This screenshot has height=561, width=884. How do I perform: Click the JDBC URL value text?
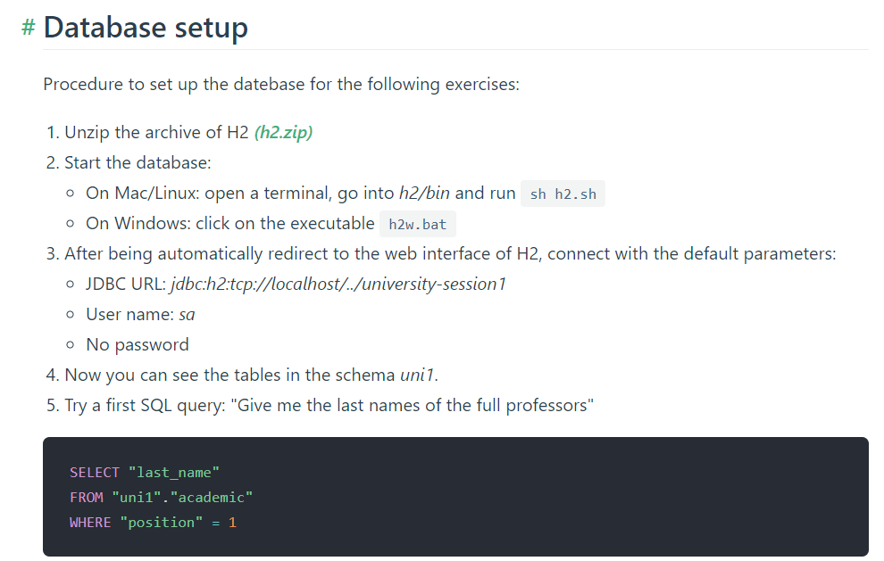338,285
